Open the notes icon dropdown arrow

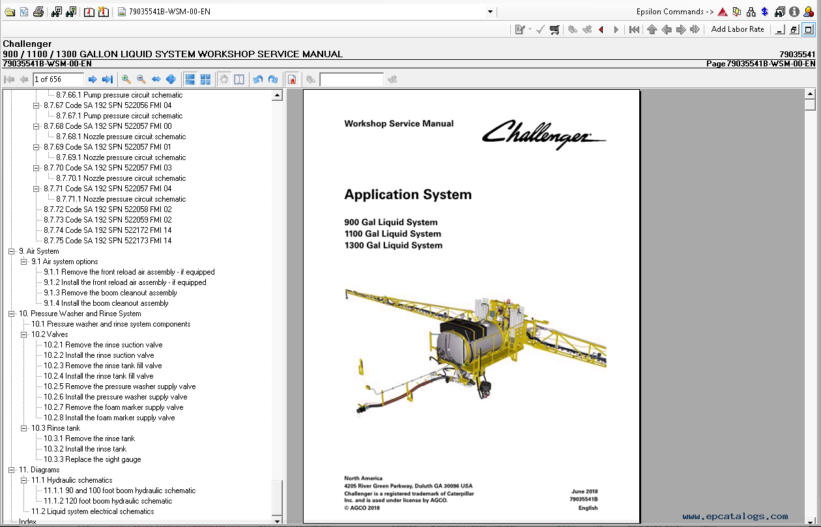click(530, 29)
